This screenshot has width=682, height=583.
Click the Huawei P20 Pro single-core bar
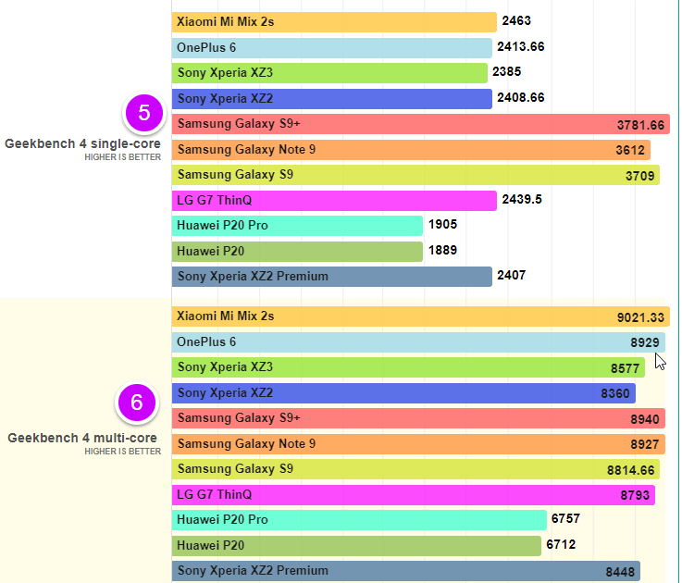tap(297, 226)
